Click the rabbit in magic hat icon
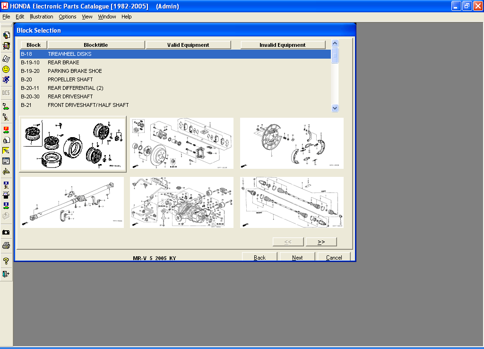 pos(6,195)
